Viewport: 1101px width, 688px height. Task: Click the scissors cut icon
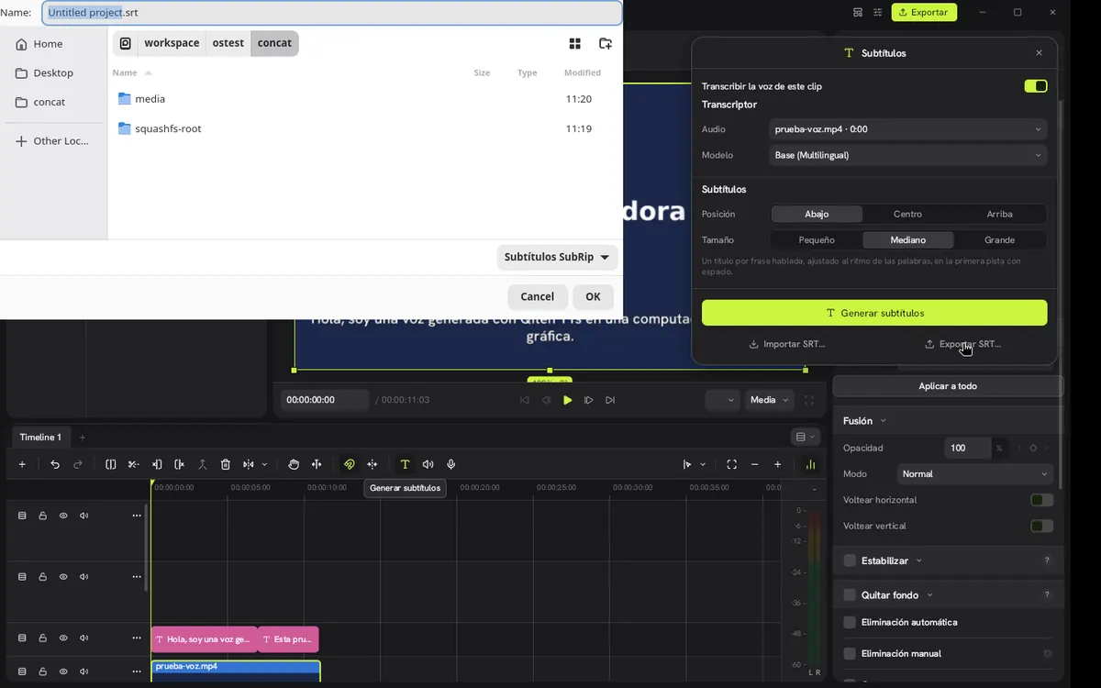[134, 464]
